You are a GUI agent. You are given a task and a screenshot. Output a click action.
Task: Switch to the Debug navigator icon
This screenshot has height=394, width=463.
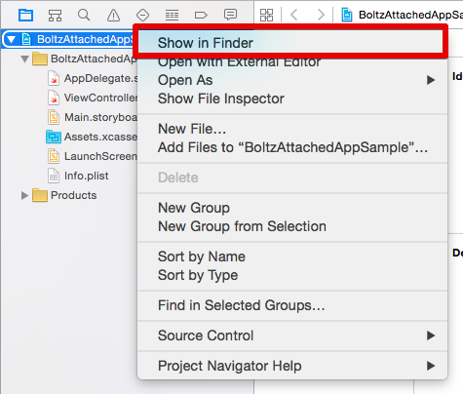coord(172,15)
